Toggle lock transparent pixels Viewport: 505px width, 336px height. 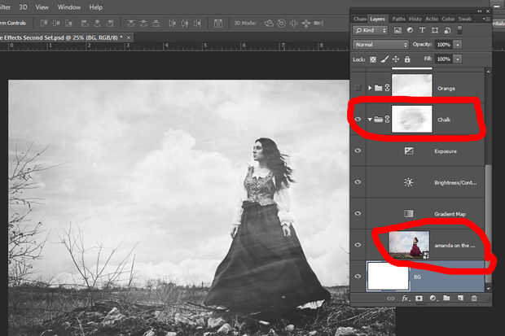[x=373, y=59]
